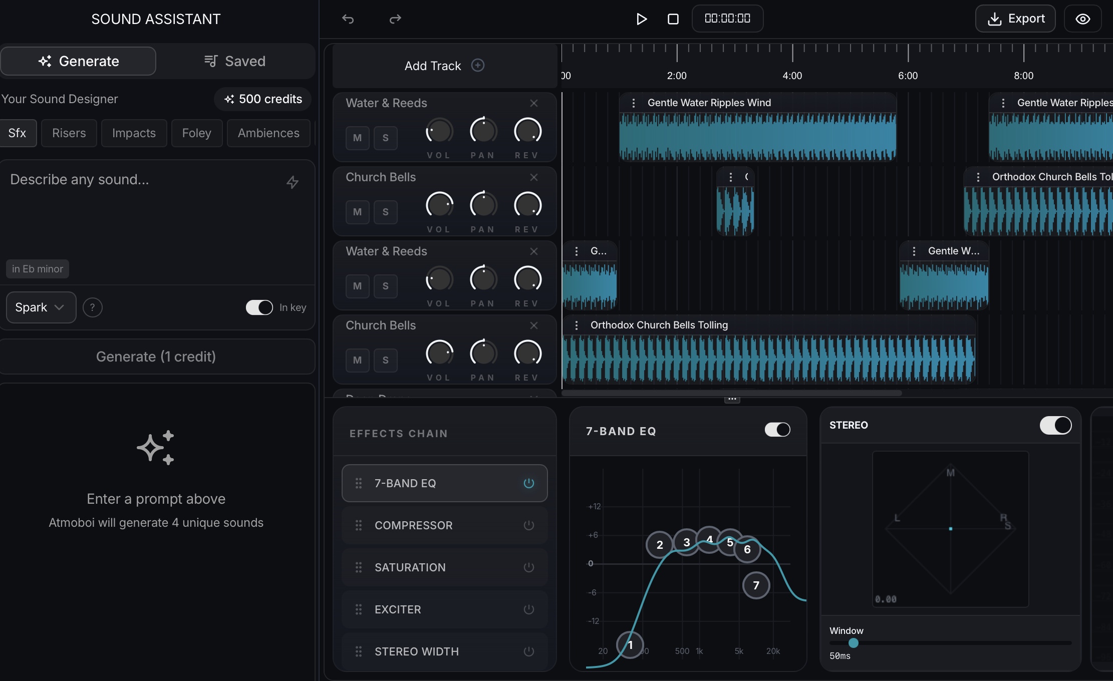Click the question mark help icon
This screenshot has width=1113, height=681.
click(x=92, y=307)
